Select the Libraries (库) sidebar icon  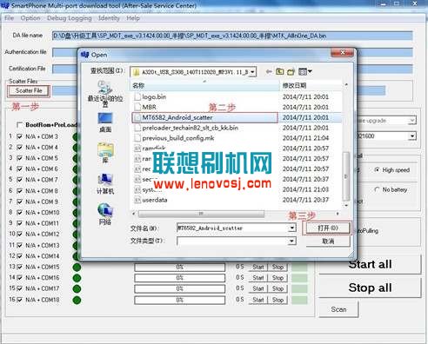point(105,149)
